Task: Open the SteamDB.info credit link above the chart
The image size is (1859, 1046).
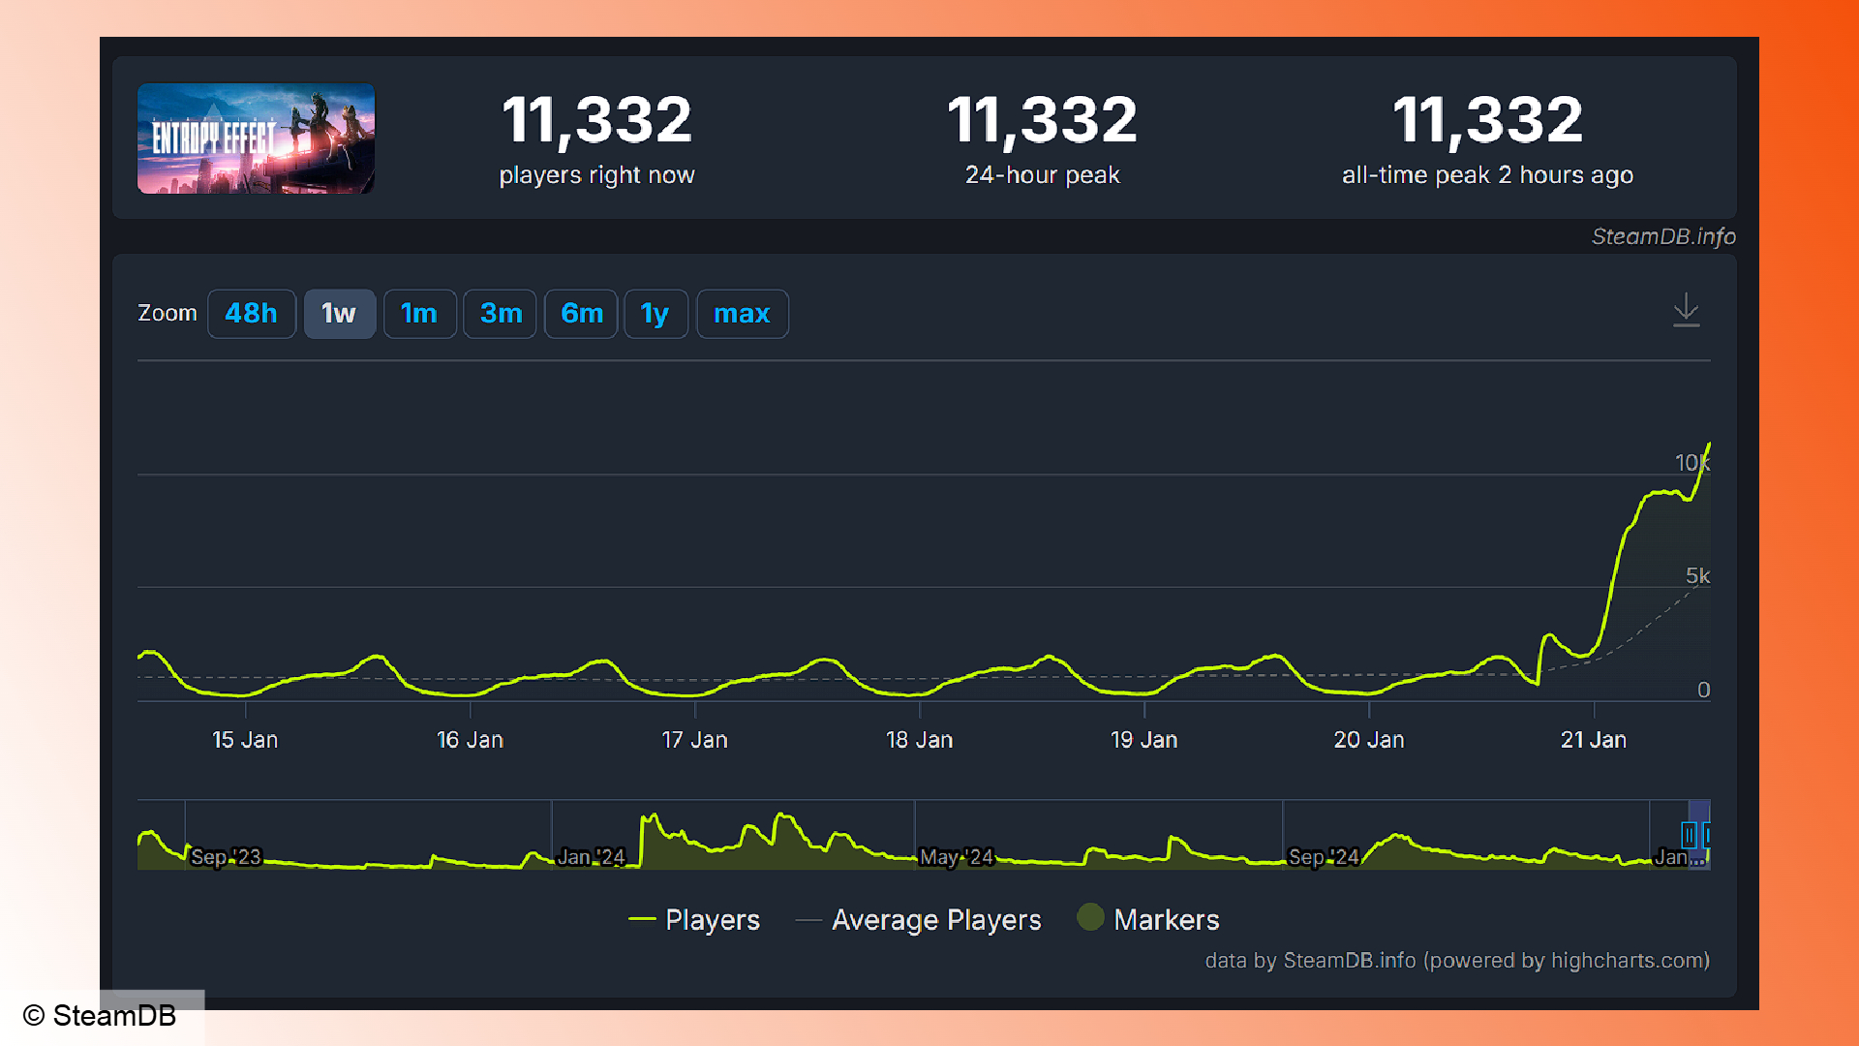Action: click(x=1663, y=236)
